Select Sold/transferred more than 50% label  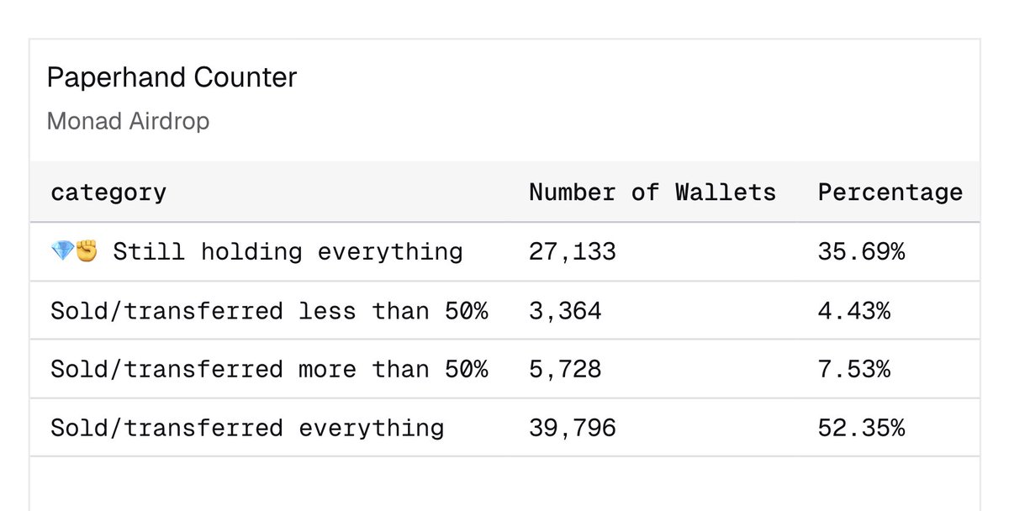[x=269, y=369]
